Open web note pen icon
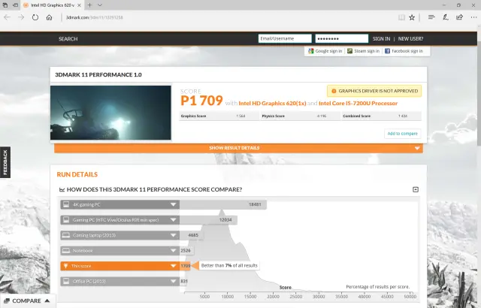The height and width of the screenshot is (308, 481). click(x=444, y=17)
